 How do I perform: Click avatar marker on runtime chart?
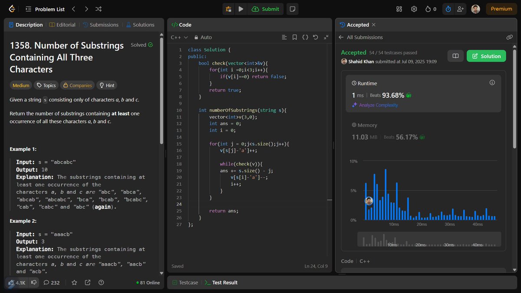tap(369, 201)
